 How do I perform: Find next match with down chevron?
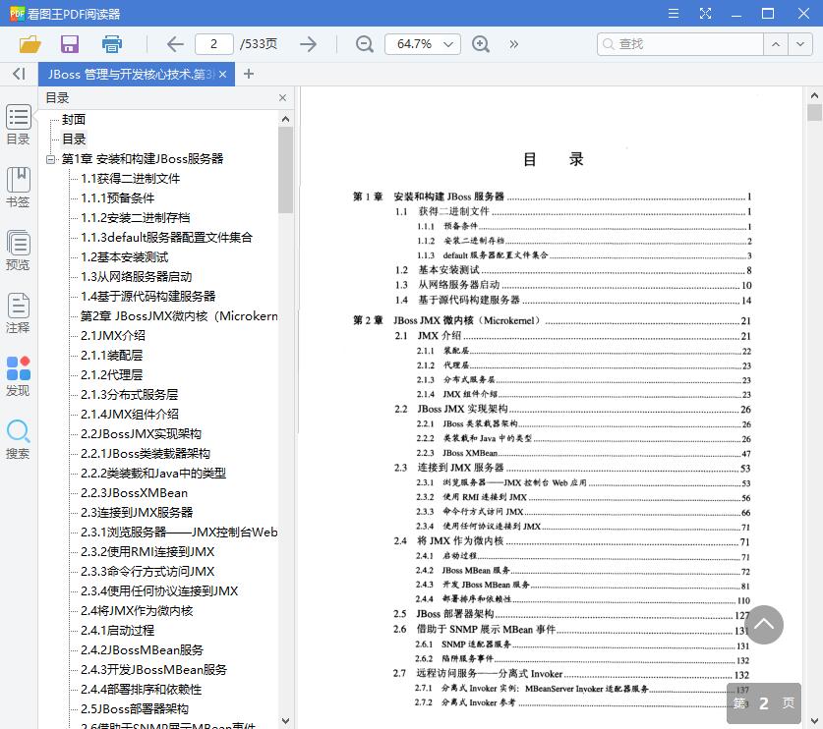click(800, 44)
